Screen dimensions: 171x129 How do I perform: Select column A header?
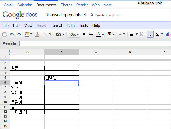point(27,52)
